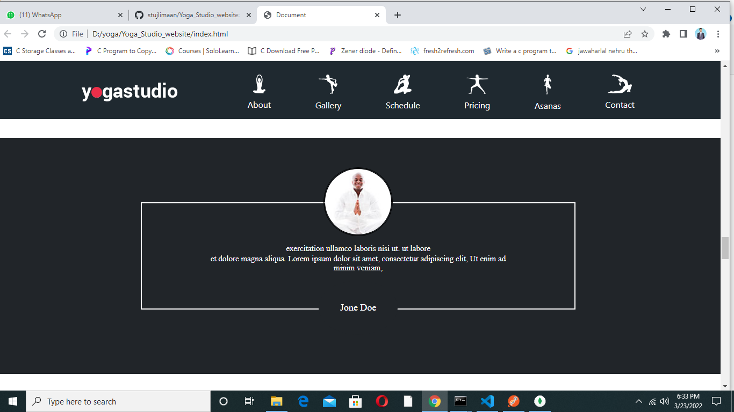Screen dimensions: 734x412
Task: Open Chrome's three-dot menu
Action: tap(718, 34)
